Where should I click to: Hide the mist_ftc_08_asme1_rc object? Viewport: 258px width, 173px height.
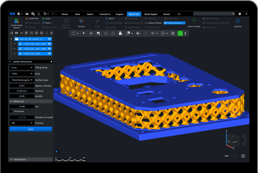tap(49, 39)
